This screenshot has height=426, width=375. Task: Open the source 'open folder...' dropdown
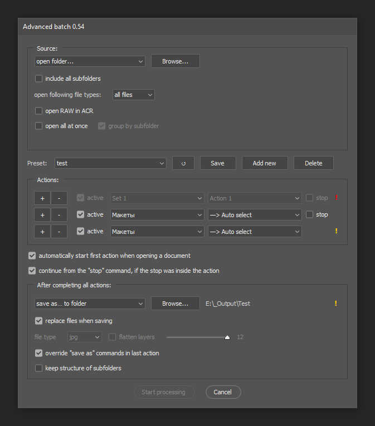click(x=89, y=61)
